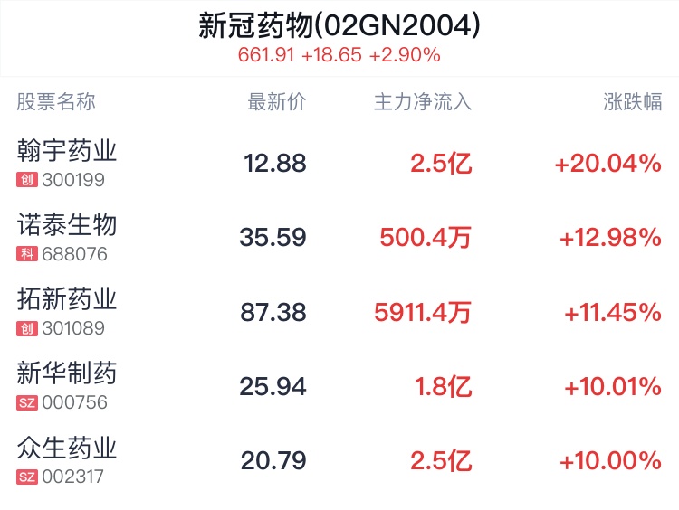The height and width of the screenshot is (510, 679).
Task: Click 翰宇药业's +20.04% change value
Action: point(607,164)
